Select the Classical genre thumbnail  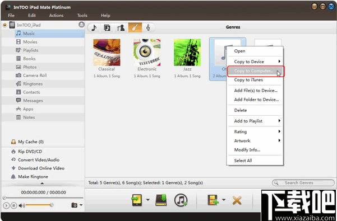107,52
